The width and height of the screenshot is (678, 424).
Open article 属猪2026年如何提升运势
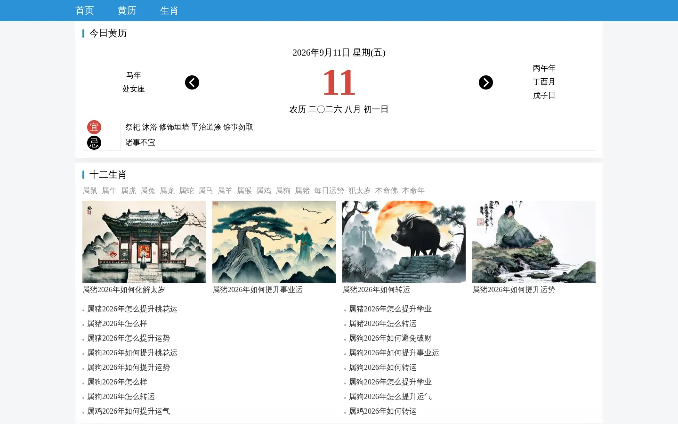click(514, 290)
